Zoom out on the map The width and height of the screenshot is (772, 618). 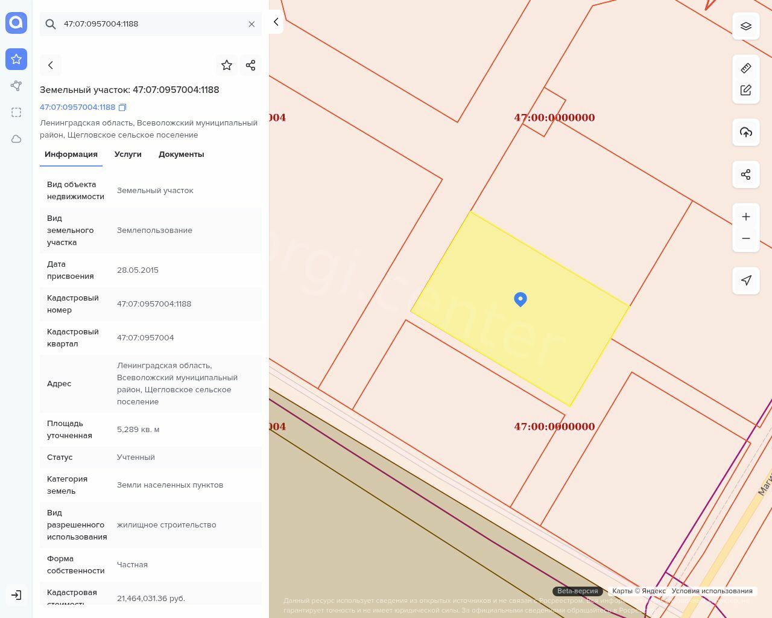click(746, 238)
